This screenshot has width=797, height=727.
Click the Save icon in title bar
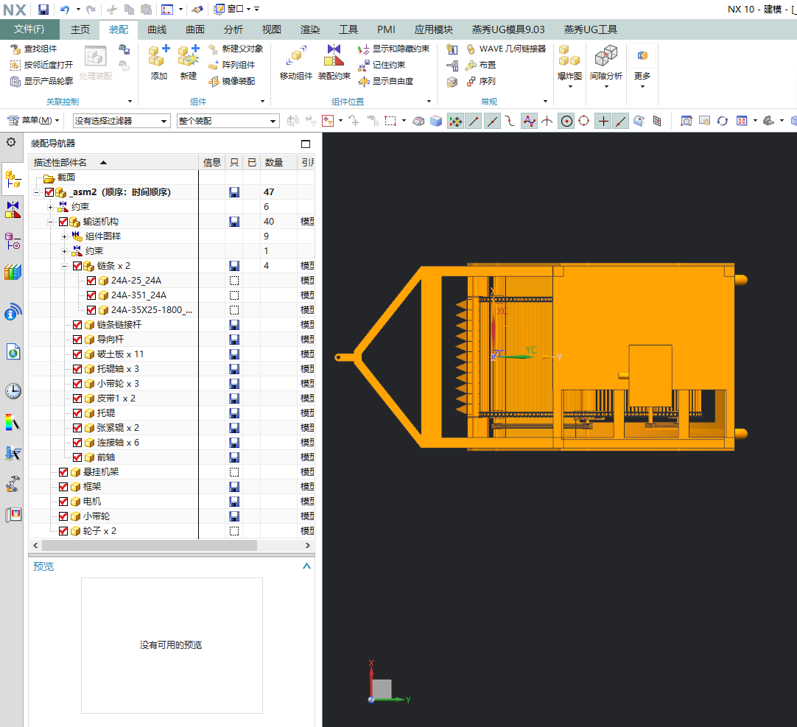(43, 9)
